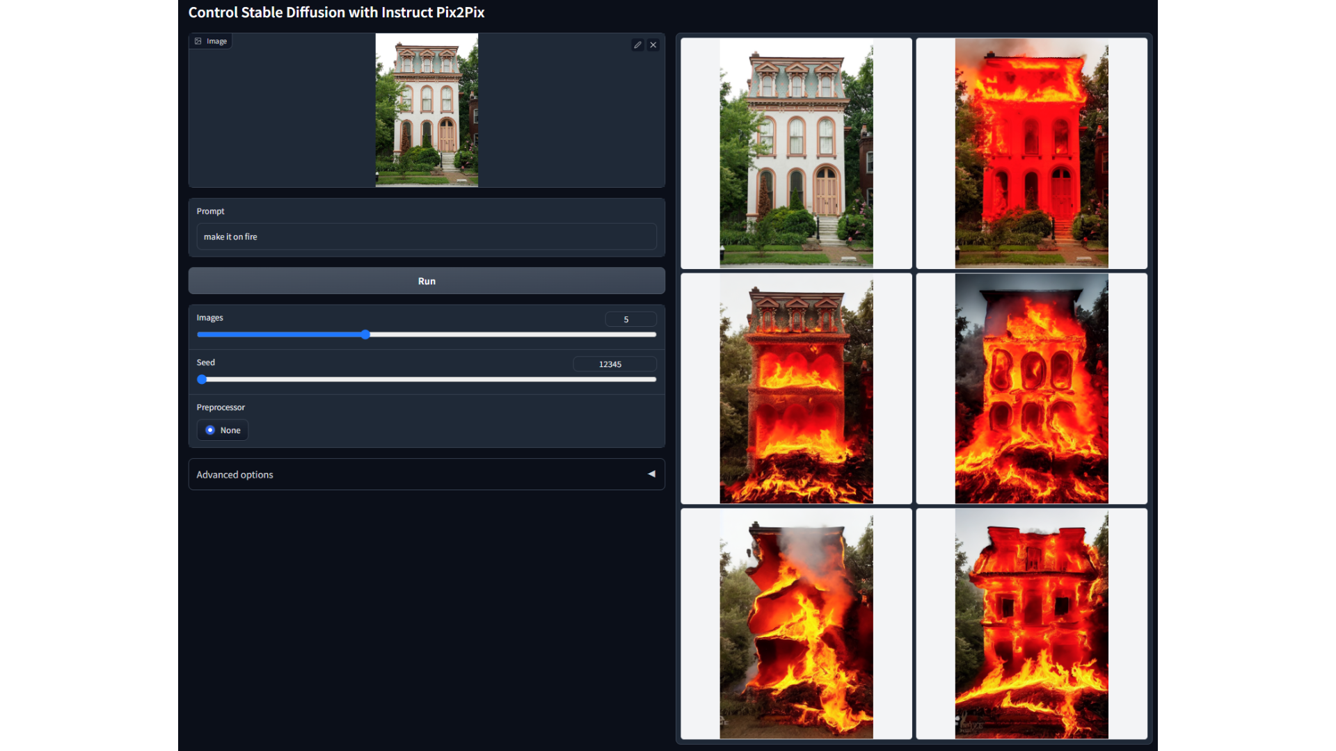Open the result with intact roof and burning base

tap(796, 388)
